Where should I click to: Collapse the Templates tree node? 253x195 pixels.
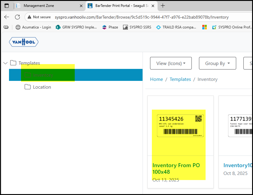coord(5,63)
